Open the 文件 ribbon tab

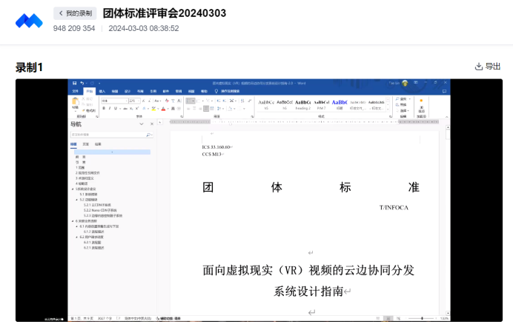click(75, 90)
